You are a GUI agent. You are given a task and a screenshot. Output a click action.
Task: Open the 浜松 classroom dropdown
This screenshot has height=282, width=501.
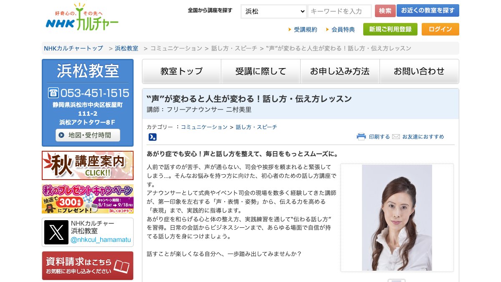click(274, 11)
